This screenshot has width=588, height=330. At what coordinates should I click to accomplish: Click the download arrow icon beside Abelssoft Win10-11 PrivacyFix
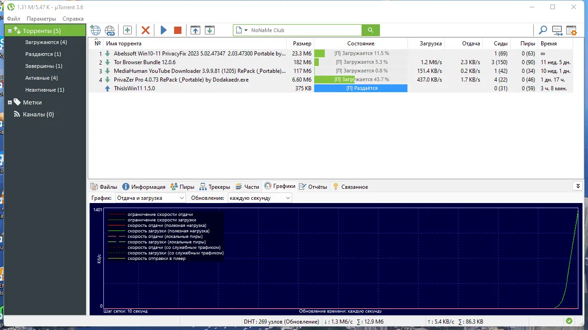click(108, 54)
